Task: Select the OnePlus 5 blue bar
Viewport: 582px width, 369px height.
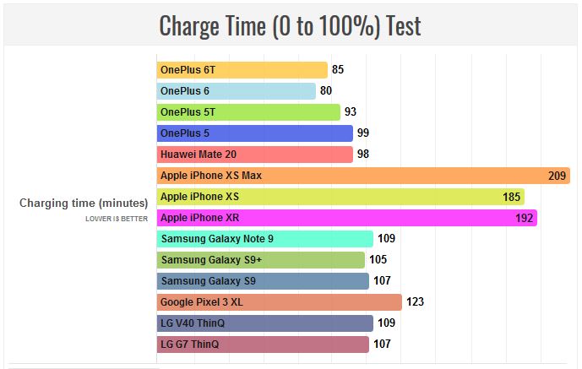Action: (254, 133)
